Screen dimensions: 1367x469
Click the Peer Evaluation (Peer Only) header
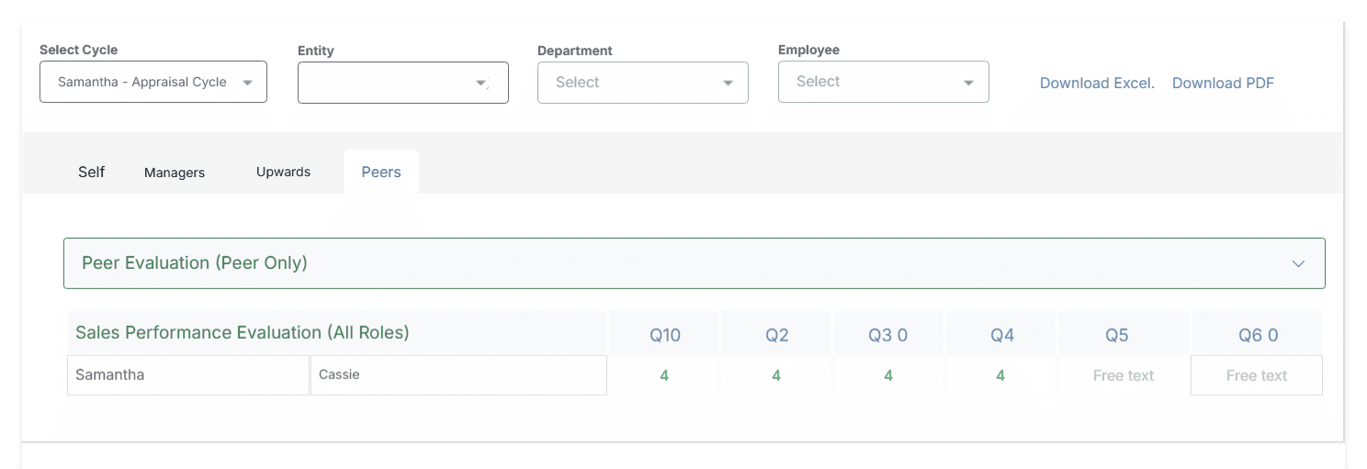(195, 263)
